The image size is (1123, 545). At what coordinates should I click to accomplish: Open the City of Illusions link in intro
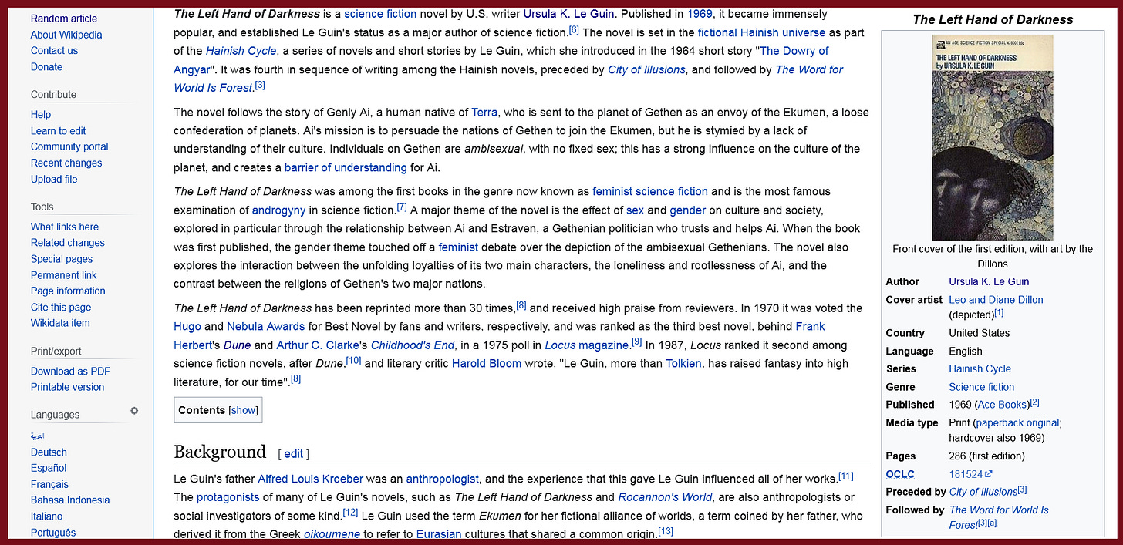pos(646,69)
